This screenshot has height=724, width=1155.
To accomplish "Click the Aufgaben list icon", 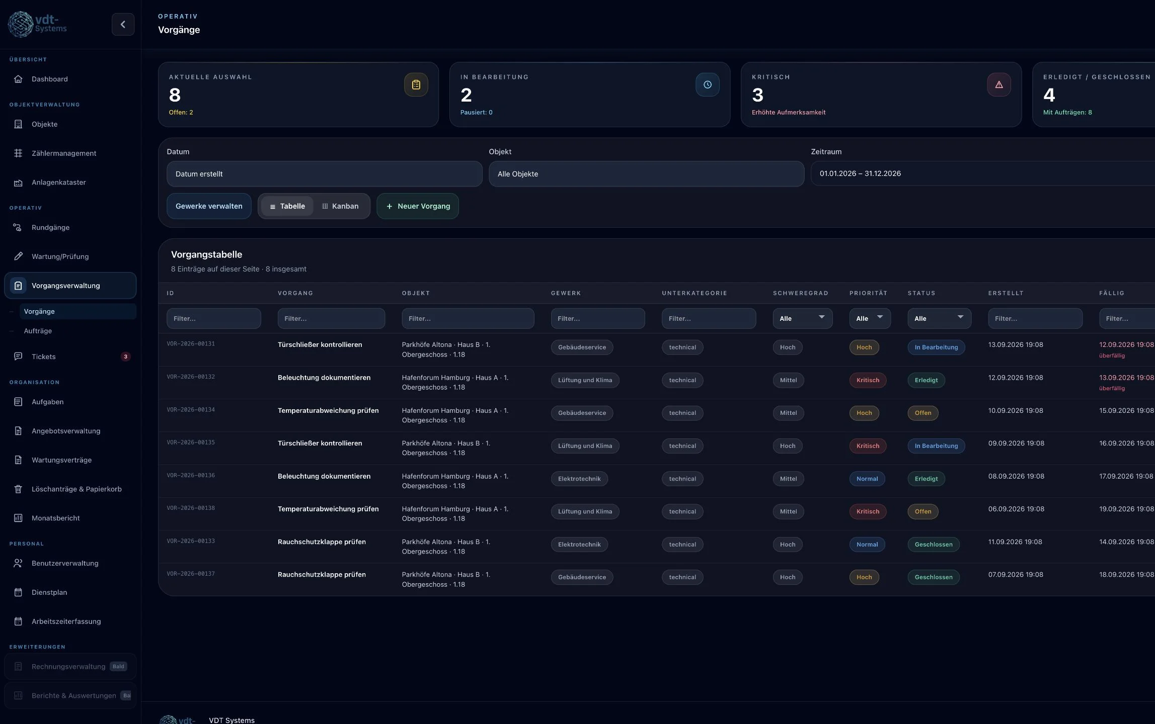I will pyautogui.click(x=18, y=402).
